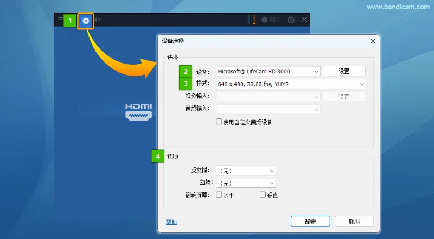
Task: Check the 水平 flip checkbox
Action: [x=219, y=194]
